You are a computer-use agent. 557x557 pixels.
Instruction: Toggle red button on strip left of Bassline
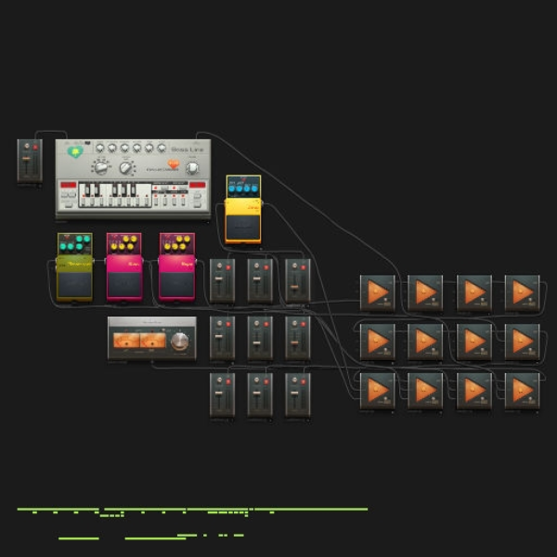pos(35,147)
